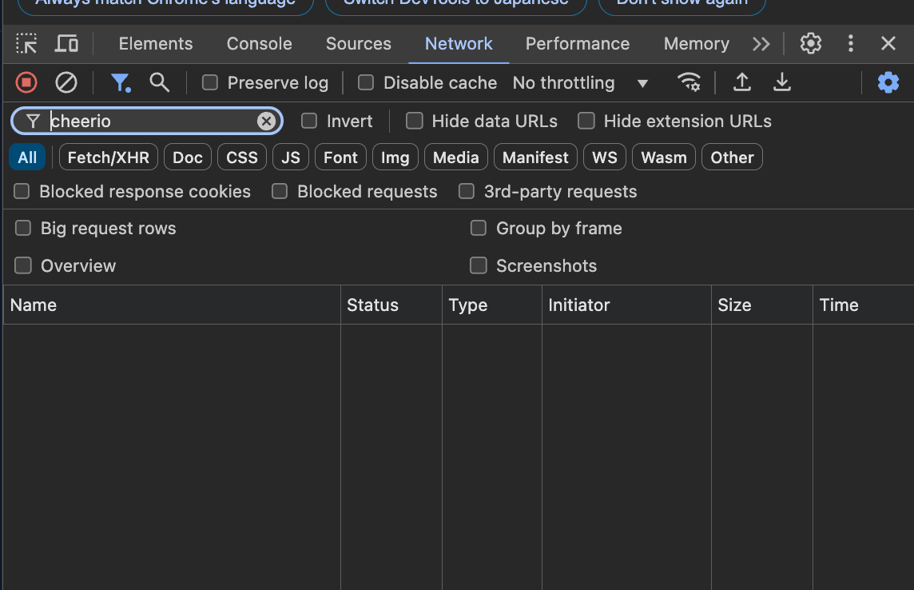The image size is (914, 590).
Task: Open network conditions panel
Action: point(689,82)
